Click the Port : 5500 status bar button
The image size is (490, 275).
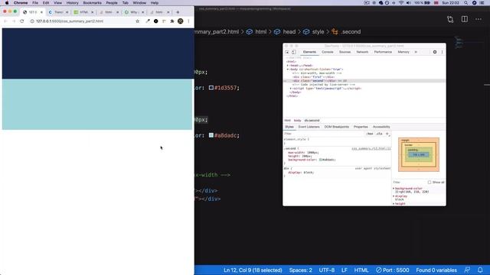point(392,270)
